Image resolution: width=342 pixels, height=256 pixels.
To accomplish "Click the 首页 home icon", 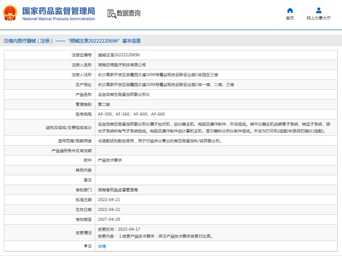I will (x=290, y=10).
